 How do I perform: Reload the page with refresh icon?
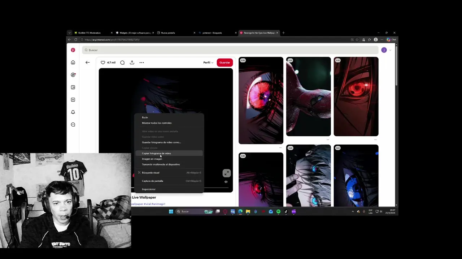coord(76,40)
